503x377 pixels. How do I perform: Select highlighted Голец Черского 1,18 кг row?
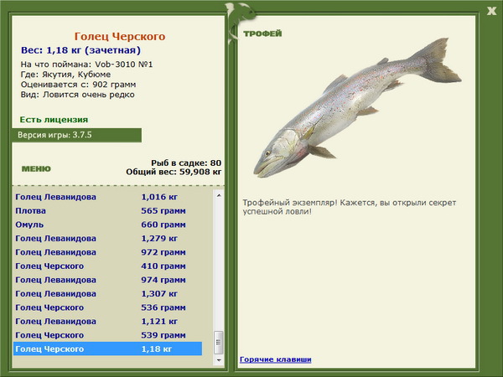(x=107, y=349)
